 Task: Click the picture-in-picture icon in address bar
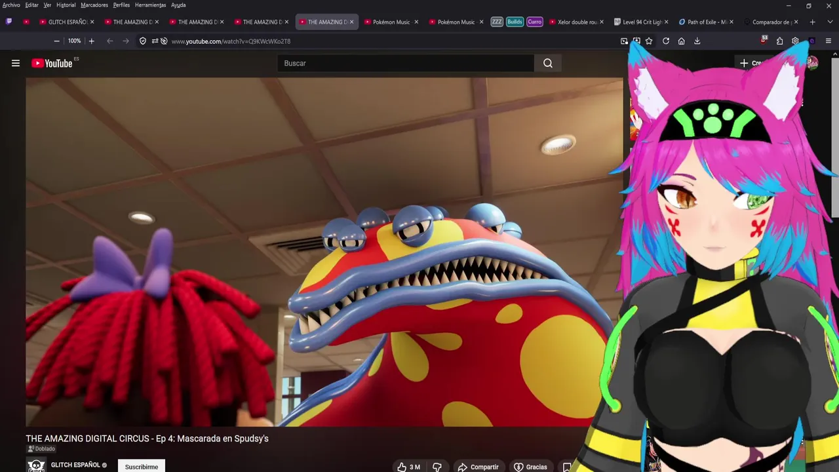click(624, 41)
